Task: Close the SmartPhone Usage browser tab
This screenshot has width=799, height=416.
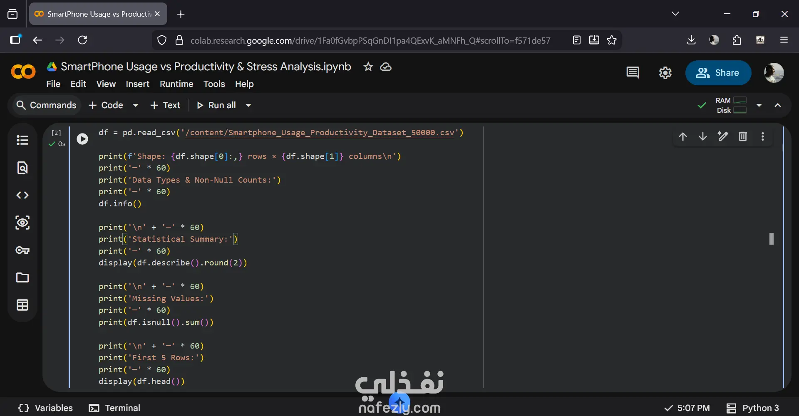Action: pos(157,14)
